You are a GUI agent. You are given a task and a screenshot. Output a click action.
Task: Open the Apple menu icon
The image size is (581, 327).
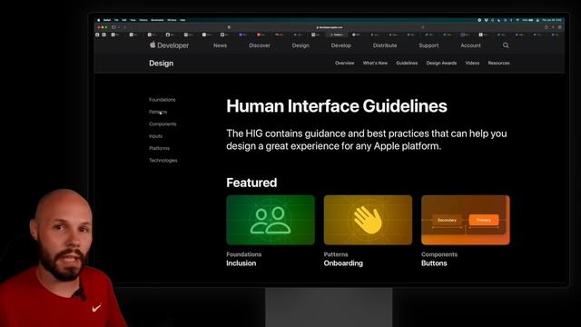click(99, 20)
